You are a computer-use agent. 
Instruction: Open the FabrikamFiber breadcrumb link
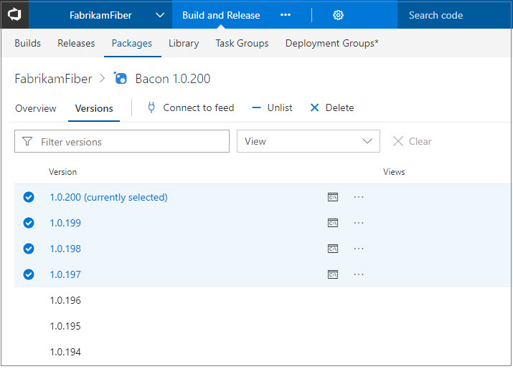tap(53, 78)
